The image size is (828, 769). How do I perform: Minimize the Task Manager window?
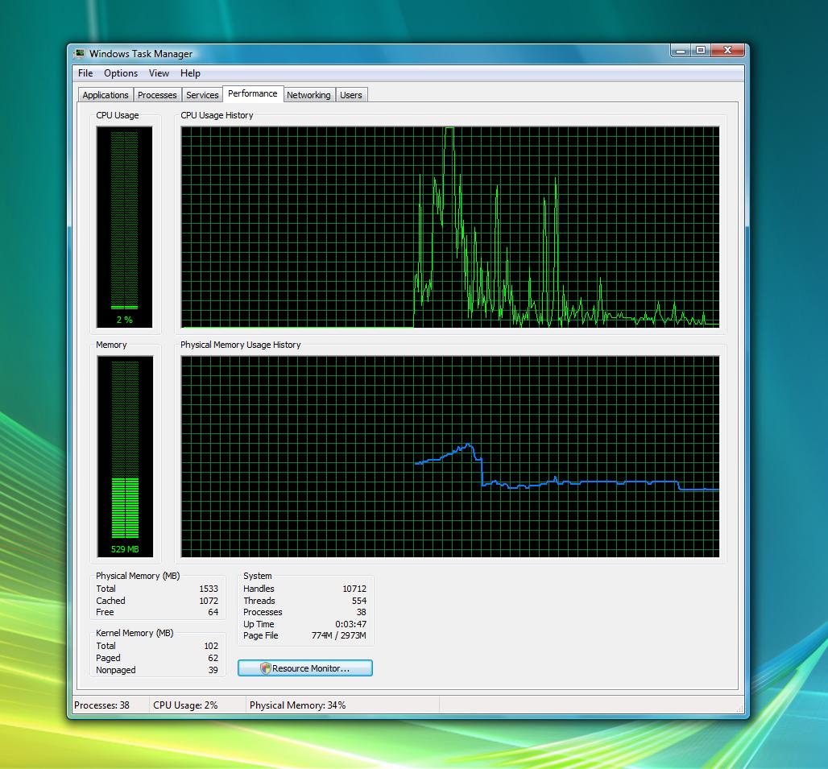click(x=681, y=50)
